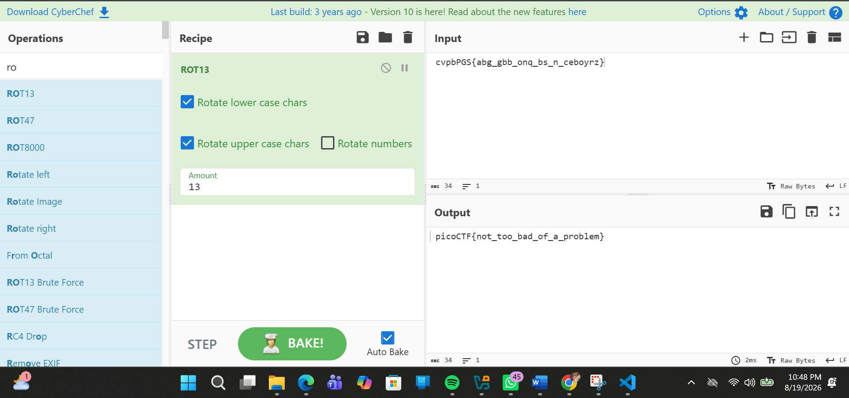Screen dimensions: 849x398
Task: Save the current recipe
Action: (x=362, y=38)
